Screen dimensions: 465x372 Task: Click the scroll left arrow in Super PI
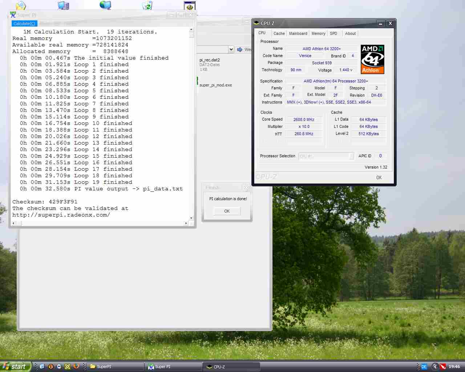click(x=14, y=223)
